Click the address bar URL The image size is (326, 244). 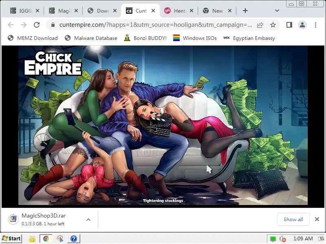point(156,25)
